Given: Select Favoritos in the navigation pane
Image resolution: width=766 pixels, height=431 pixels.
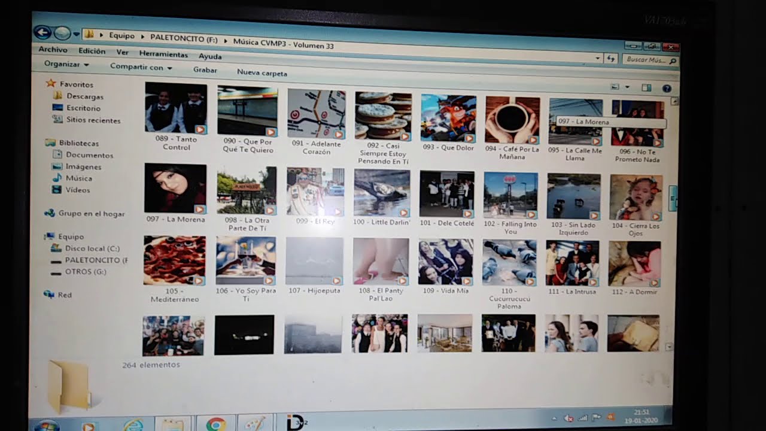Looking at the screenshot, I should tap(76, 85).
